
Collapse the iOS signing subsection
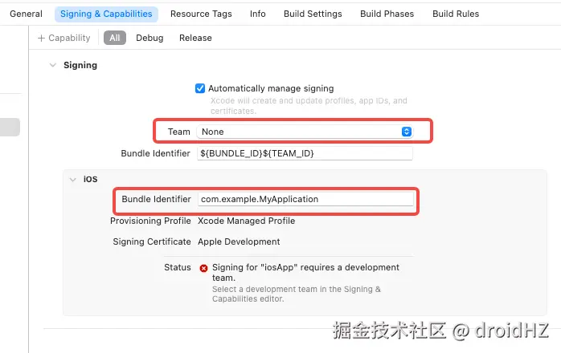[73, 179]
